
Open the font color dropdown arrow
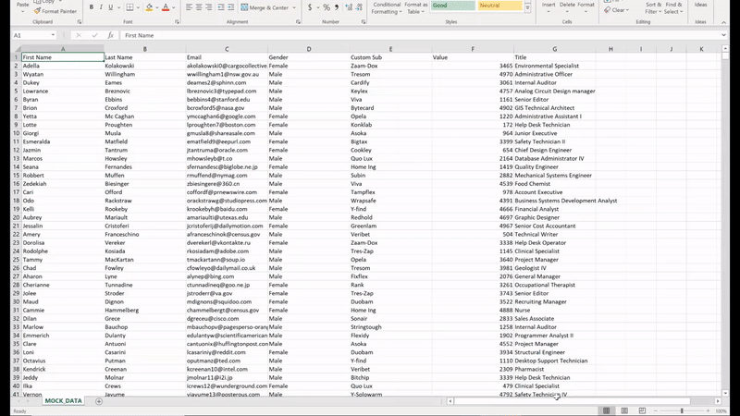coord(173,8)
